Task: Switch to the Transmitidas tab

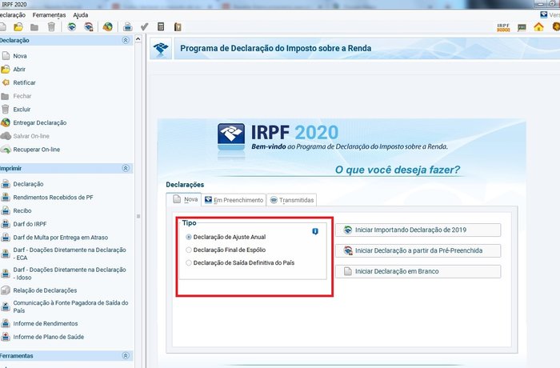Action: (x=291, y=200)
